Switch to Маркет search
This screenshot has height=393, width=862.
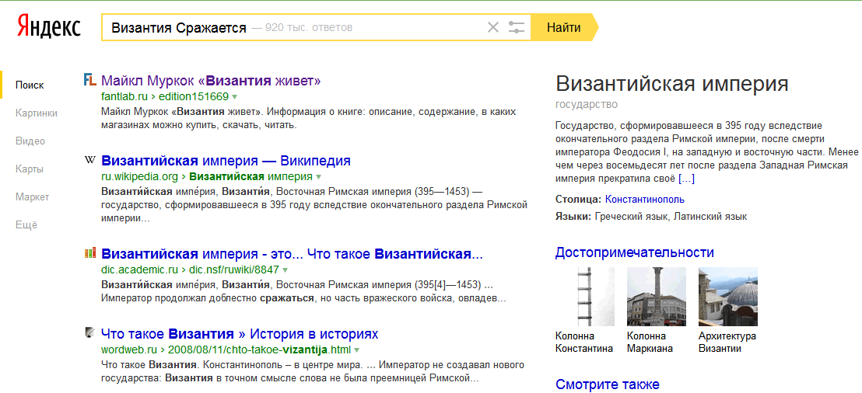[33, 197]
